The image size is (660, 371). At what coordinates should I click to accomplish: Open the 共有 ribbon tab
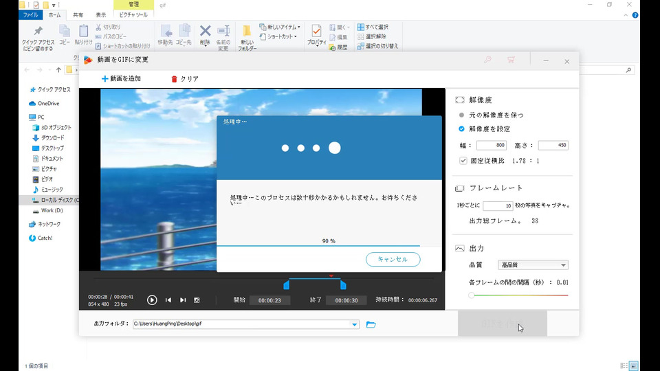[78, 14]
